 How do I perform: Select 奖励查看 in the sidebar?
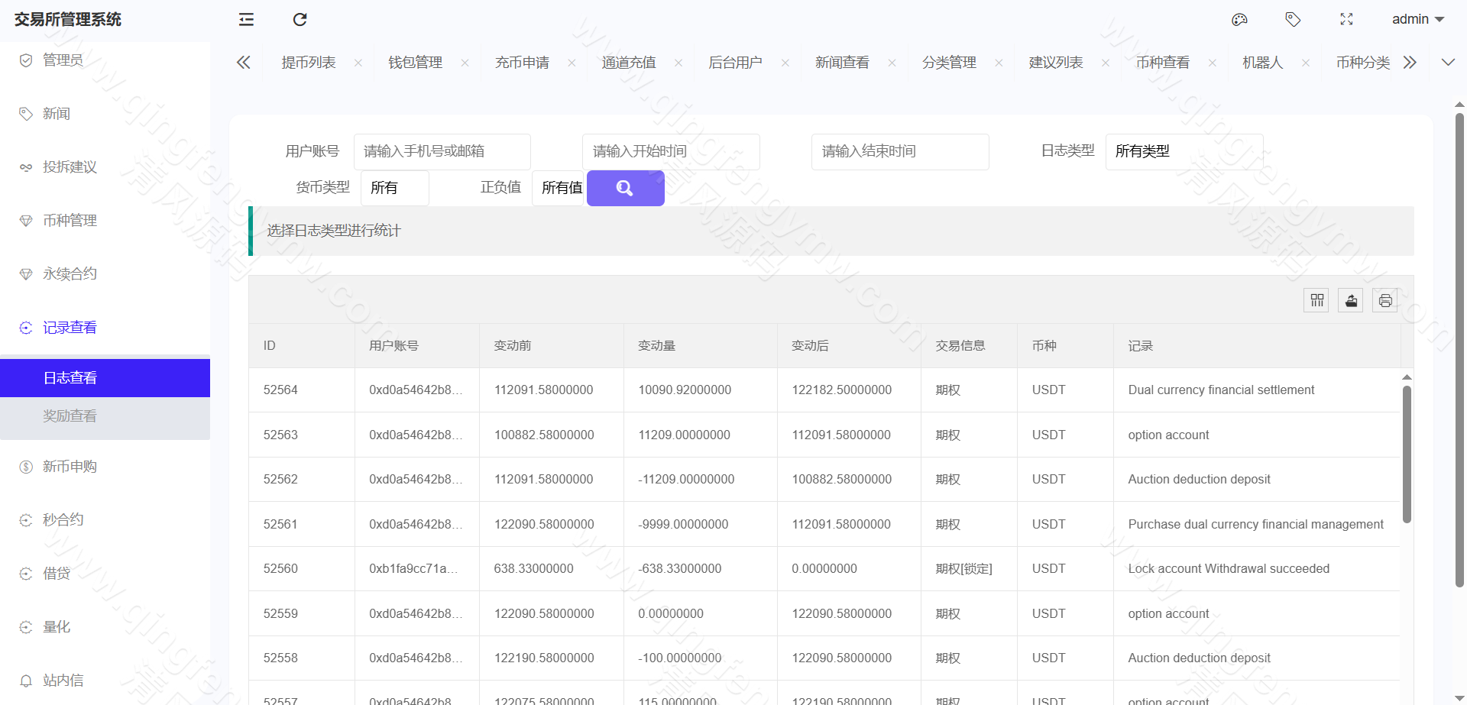coord(70,416)
